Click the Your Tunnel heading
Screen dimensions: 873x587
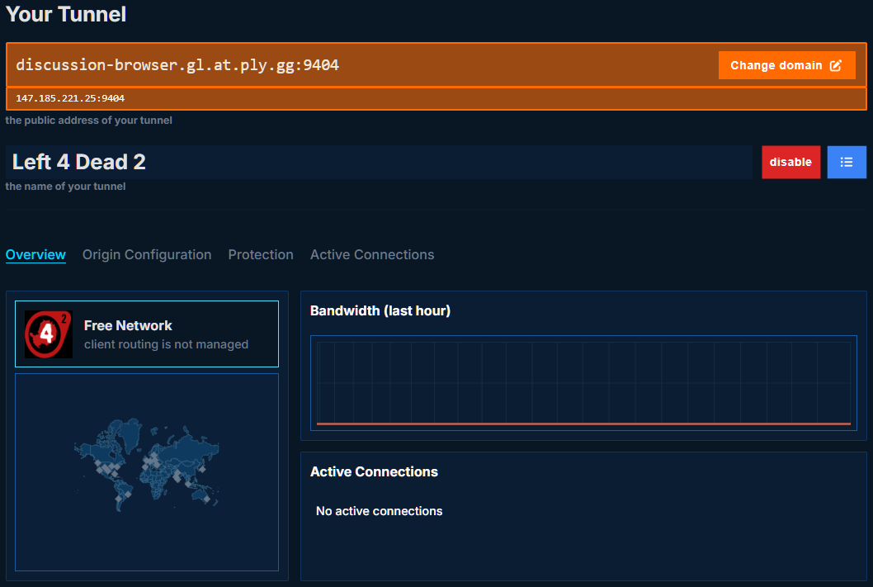(x=66, y=14)
